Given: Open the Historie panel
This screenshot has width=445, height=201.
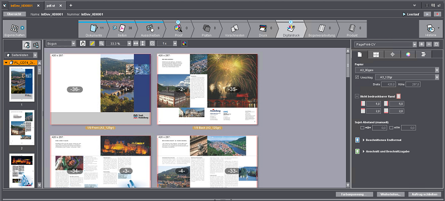Looking at the screenshot, I should pos(431,29).
